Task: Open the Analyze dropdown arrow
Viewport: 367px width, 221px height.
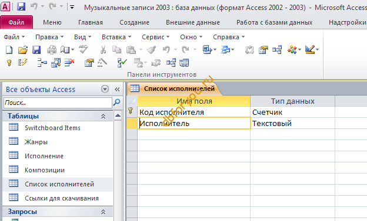Action: [x=233, y=50]
